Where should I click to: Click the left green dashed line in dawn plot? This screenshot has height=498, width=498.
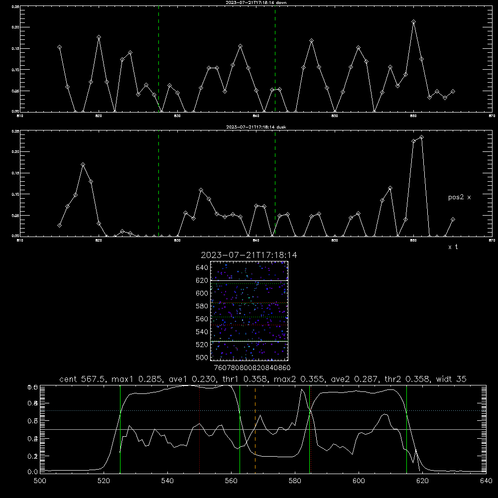coord(158,59)
